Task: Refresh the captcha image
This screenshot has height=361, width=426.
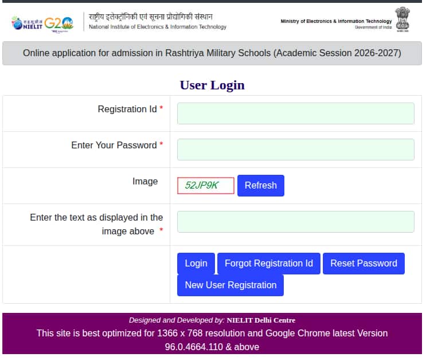Action: [260, 186]
